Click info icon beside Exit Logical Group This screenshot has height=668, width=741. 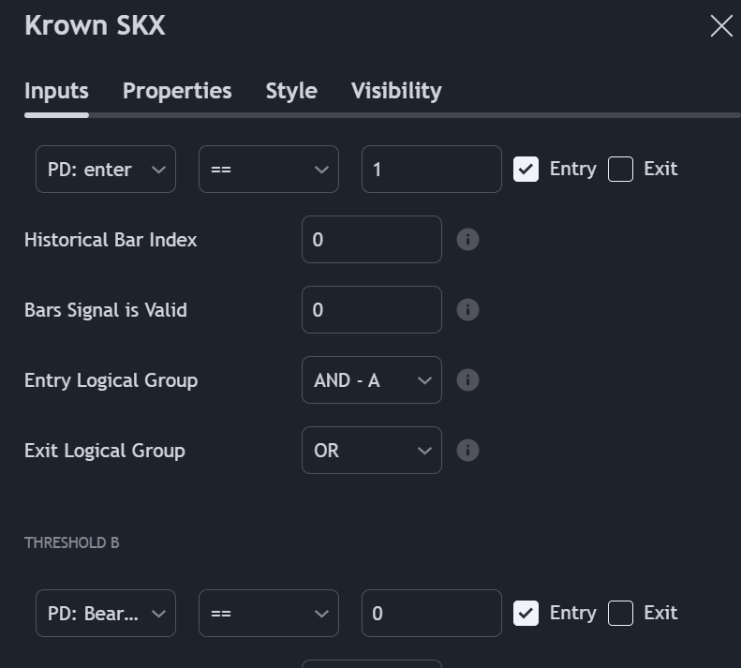(x=467, y=451)
